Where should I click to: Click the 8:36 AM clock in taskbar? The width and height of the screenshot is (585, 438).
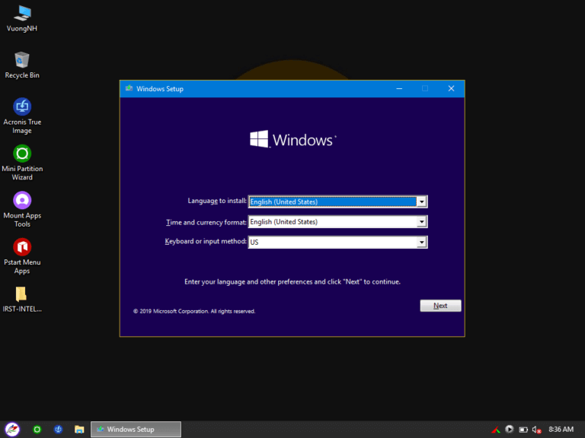561,430
